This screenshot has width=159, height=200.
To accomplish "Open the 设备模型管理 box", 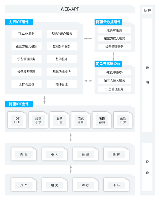I will pyautogui.click(x=26, y=72).
